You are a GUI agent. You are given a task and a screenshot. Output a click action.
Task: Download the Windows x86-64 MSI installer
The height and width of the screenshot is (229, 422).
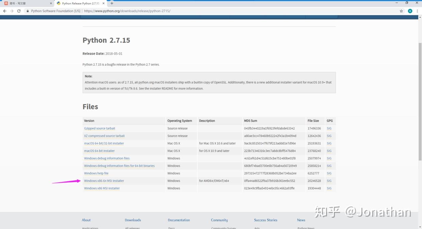pos(104,181)
